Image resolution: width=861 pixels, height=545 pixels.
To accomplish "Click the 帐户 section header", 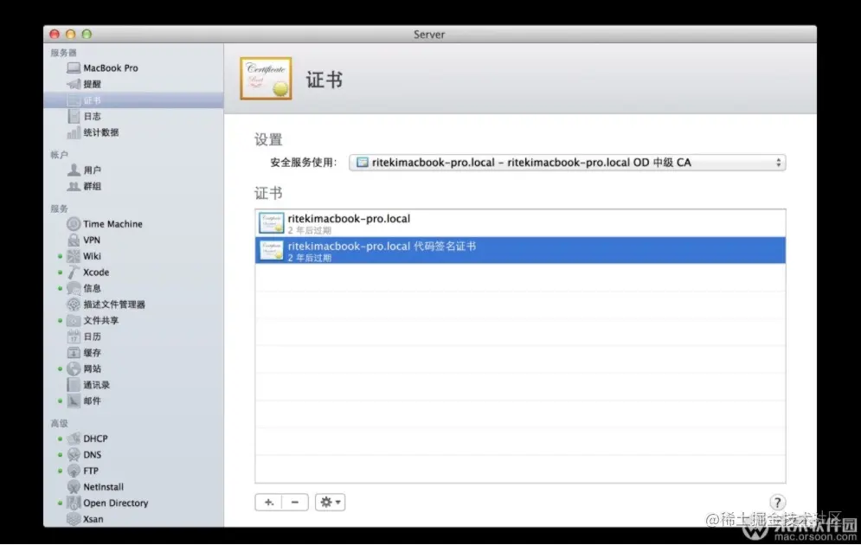I will pos(60,155).
